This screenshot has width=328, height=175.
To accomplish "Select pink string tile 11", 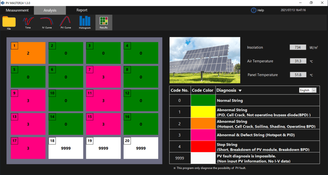I will pos(103,100).
